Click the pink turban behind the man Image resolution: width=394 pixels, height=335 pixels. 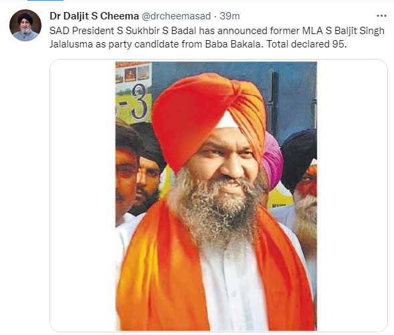(273, 160)
